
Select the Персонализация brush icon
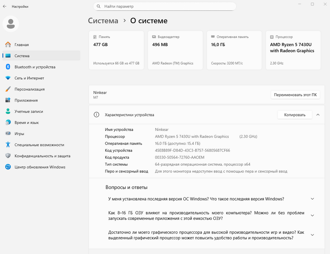coord(8,89)
